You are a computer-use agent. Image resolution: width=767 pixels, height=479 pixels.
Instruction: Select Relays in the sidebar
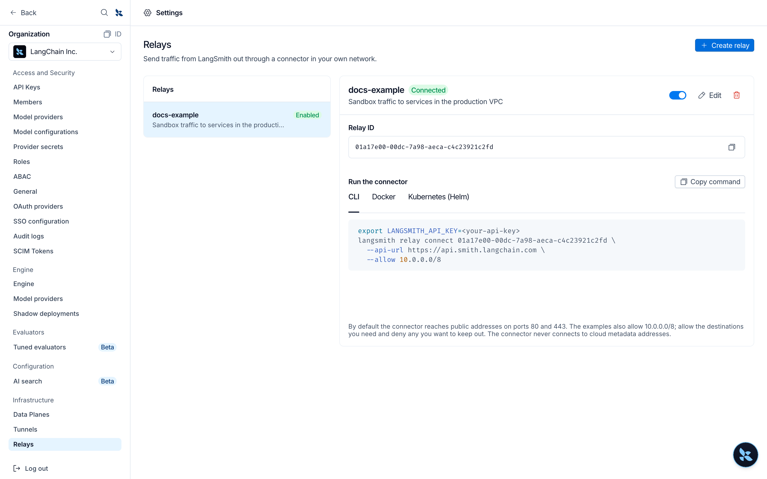pos(65,444)
